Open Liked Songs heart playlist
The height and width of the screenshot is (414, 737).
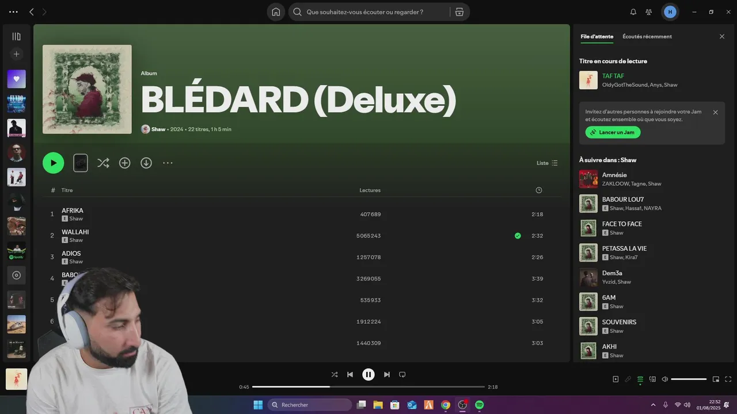pyautogui.click(x=16, y=79)
